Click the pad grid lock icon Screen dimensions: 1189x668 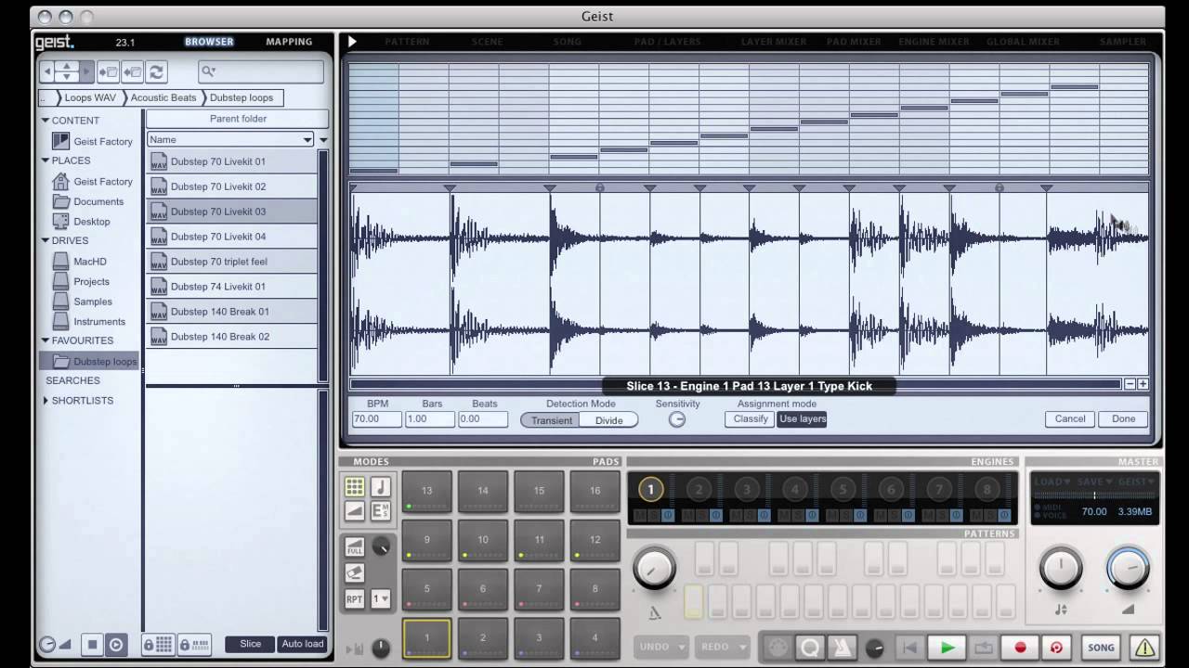[x=157, y=644]
